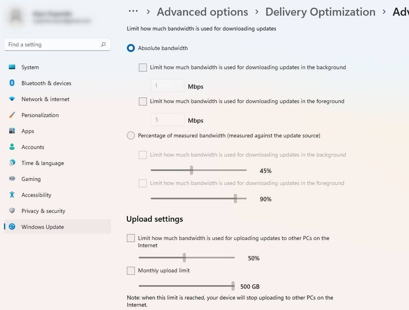Click the Gaming controller icon

[x=12, y=179]
